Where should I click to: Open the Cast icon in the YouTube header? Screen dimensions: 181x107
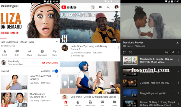tap(93, 7)
